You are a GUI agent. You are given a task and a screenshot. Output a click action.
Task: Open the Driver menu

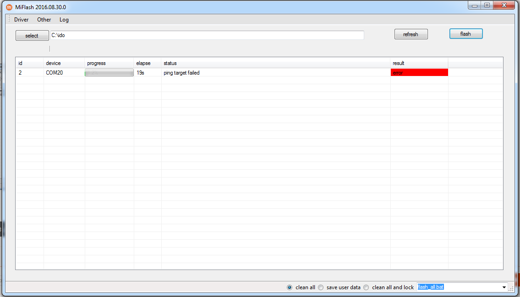coord(21,20)
